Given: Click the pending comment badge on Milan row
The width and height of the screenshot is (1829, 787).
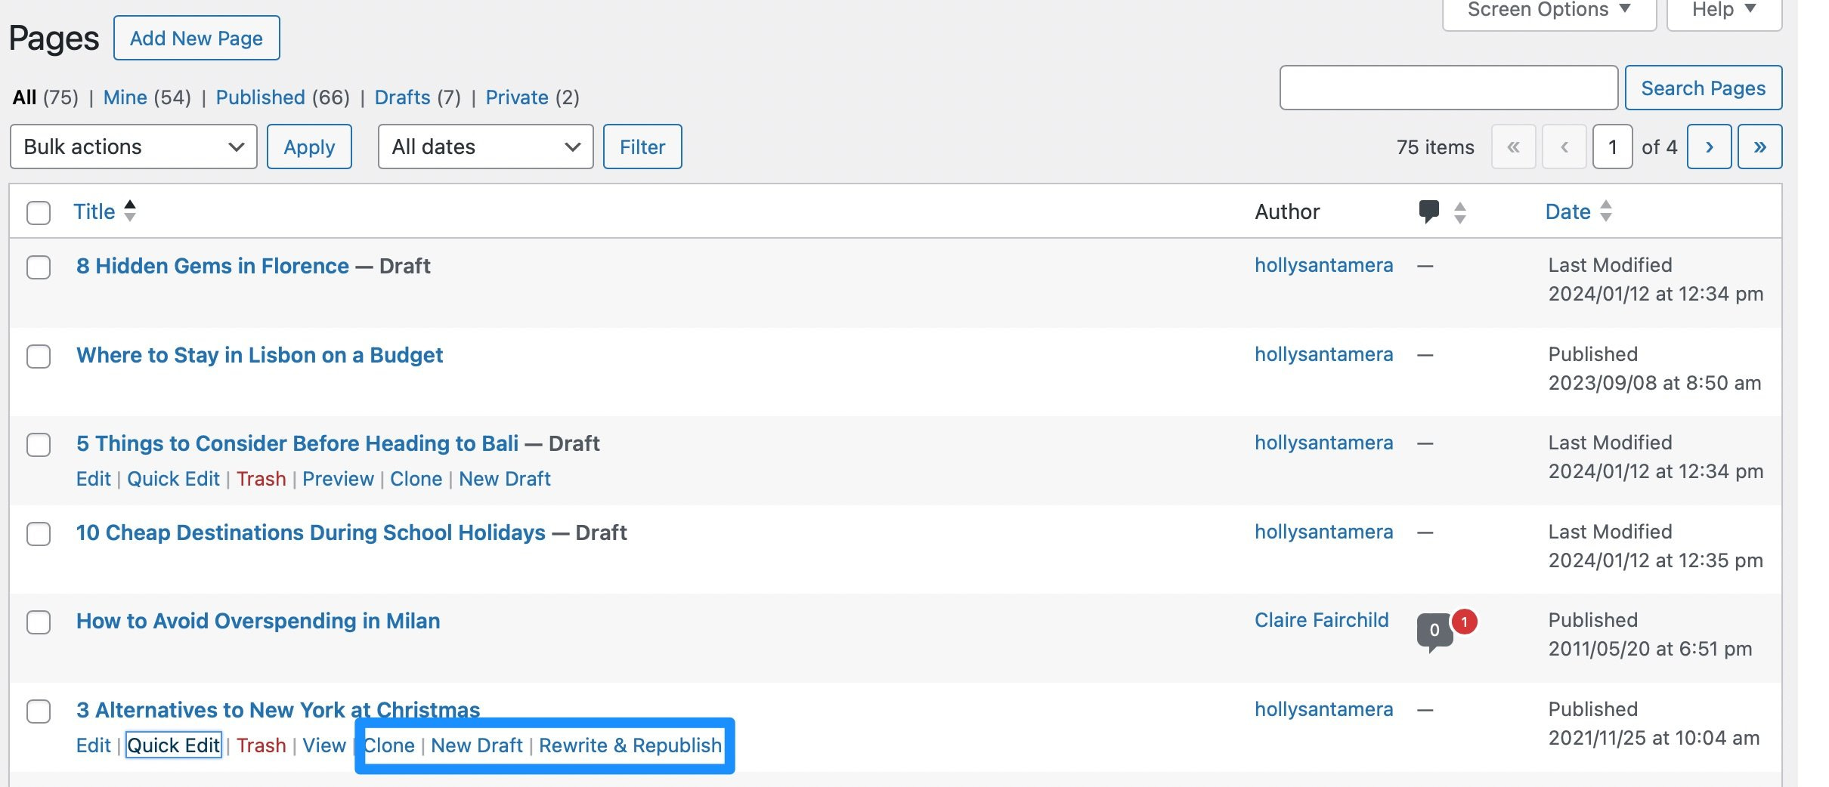Looking at the screenshot, I should pos(1465,623).
